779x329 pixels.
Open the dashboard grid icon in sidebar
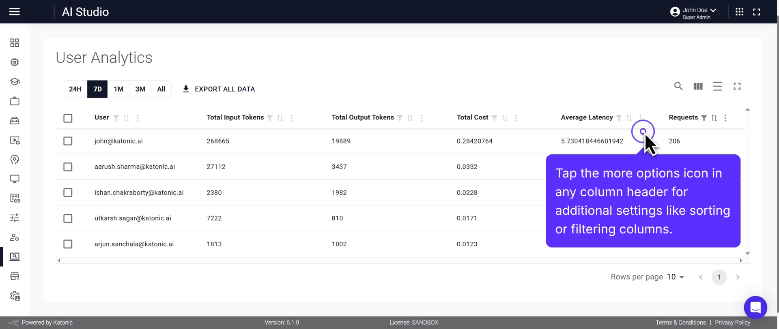click(15, 43)
